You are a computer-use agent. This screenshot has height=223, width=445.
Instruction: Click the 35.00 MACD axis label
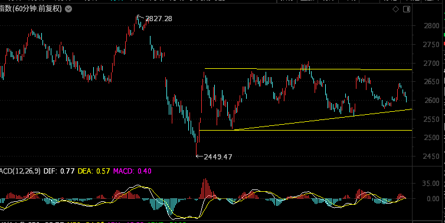tap(431, 184)
